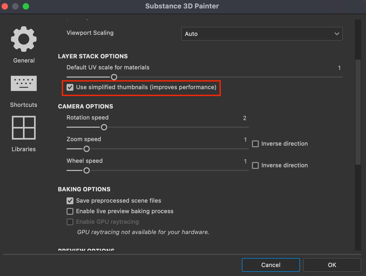The height and width of the screenshot is (276, 366).
Task: Toggle Wheel speed Inverse direction checkbox
Action: pyautogui.click(x=255, y=165)
